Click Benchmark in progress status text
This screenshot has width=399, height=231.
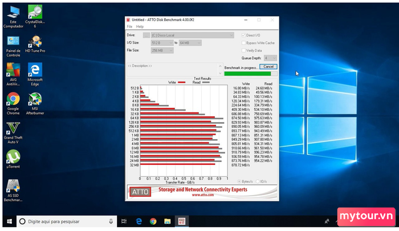coord(241,68)
